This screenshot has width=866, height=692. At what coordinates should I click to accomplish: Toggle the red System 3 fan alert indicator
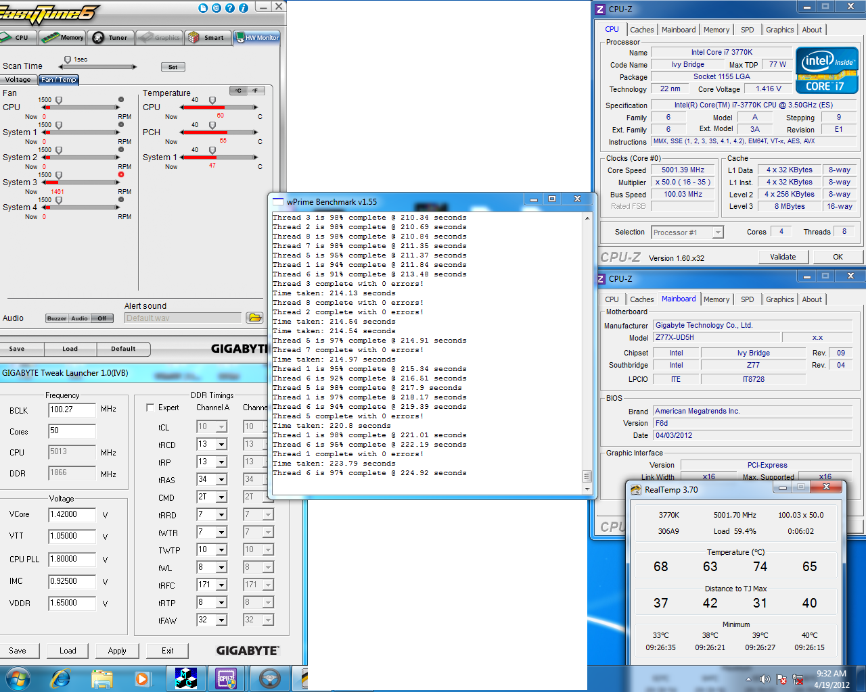[121, 174]
